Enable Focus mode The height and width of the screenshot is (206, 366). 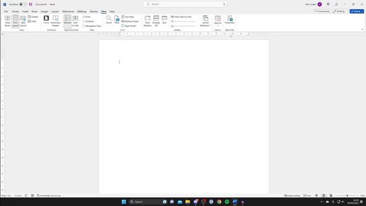(46, 19)
